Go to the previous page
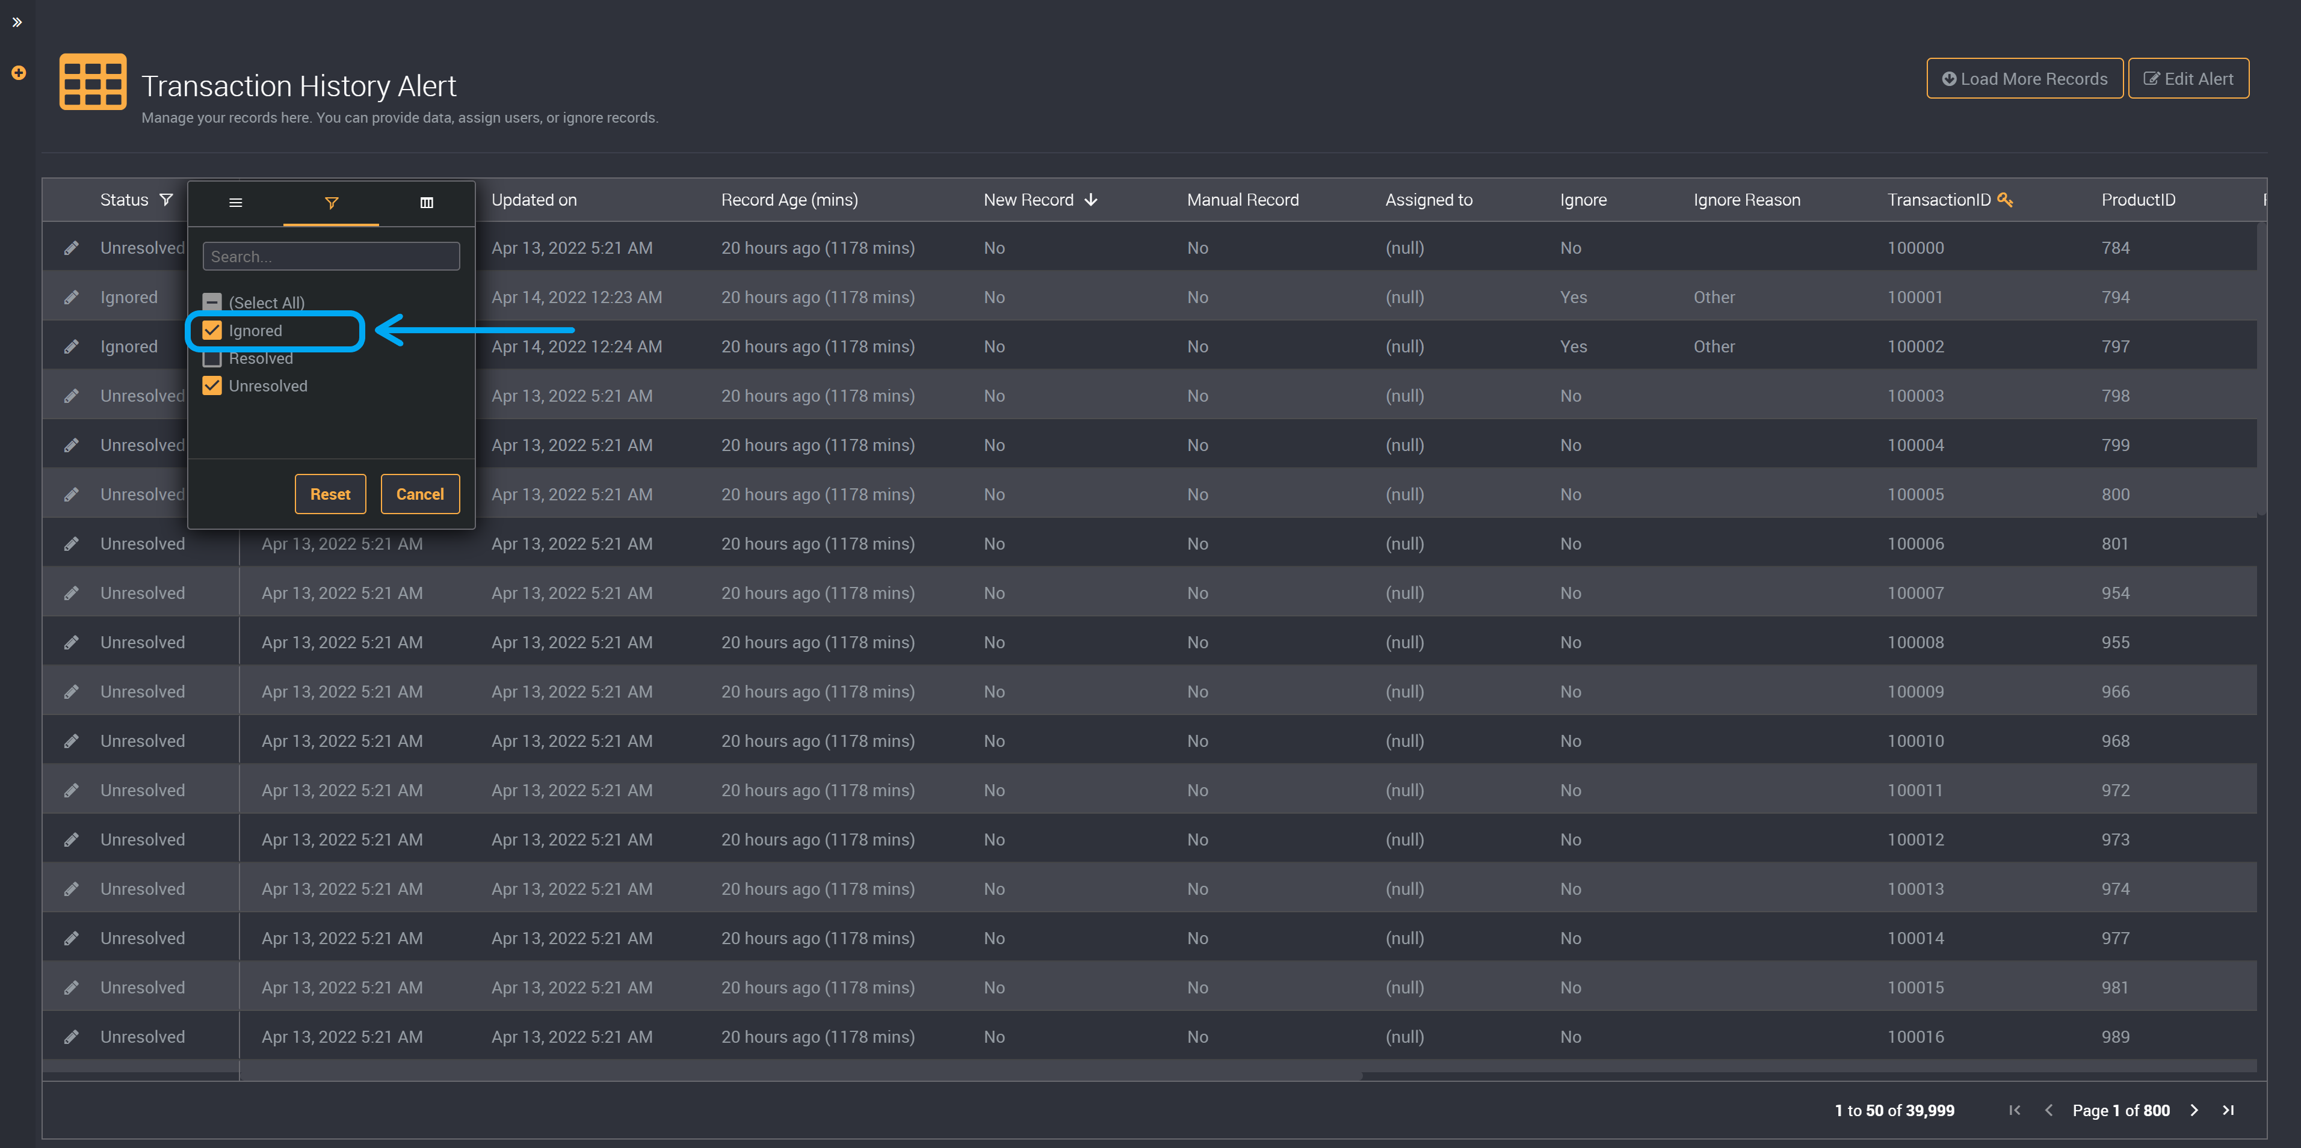Viewport: 2301px width, 1148px height. point(2049,1111)
